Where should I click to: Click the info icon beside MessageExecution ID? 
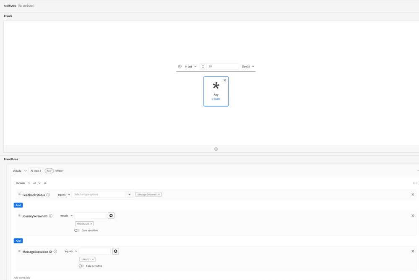tap(55, 251)
